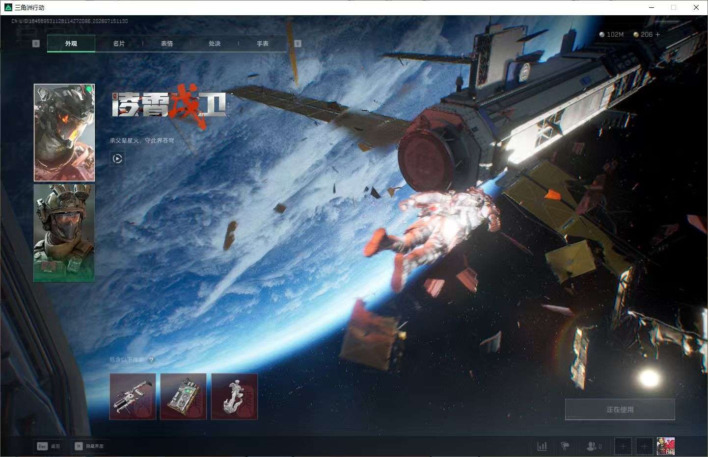708x457 pixels.
Task: View the included weapon skin item
Action: [x=133, y=397]
